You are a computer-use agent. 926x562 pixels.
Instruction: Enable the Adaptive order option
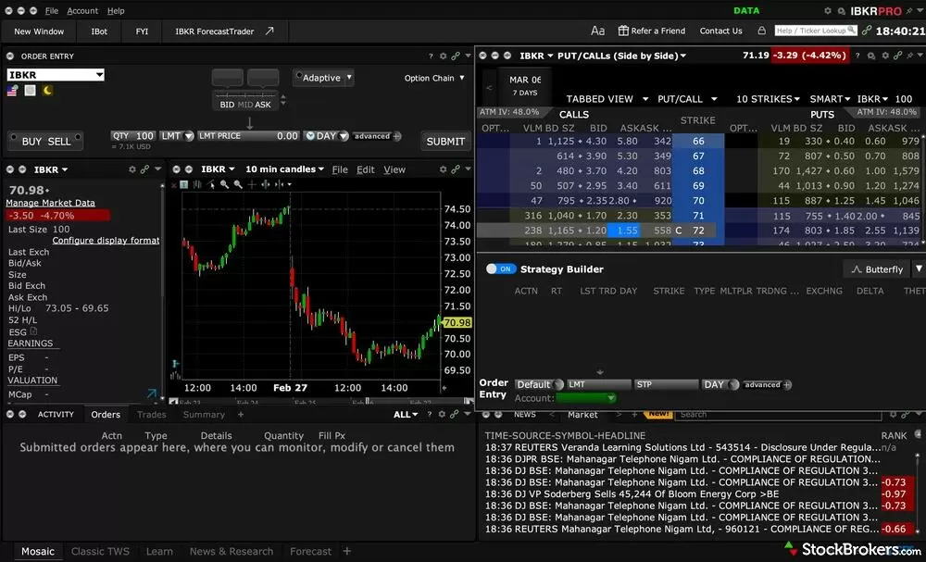(x=322, y=78)
